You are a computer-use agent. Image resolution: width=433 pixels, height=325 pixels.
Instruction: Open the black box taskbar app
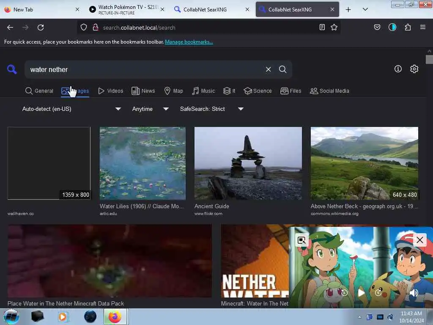point(37,317)
